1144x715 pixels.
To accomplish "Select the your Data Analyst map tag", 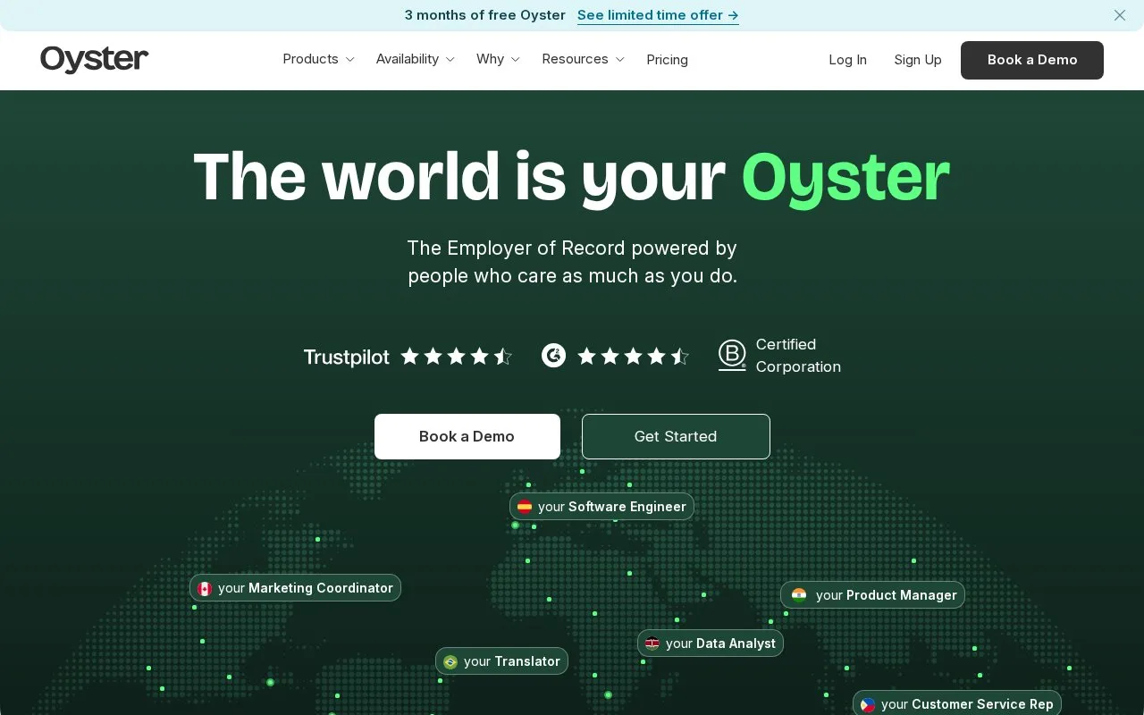I will (711, 643).
